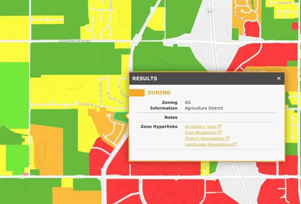
Task: Click the orange Zoning color swatch
Action: tap(137, 93)
